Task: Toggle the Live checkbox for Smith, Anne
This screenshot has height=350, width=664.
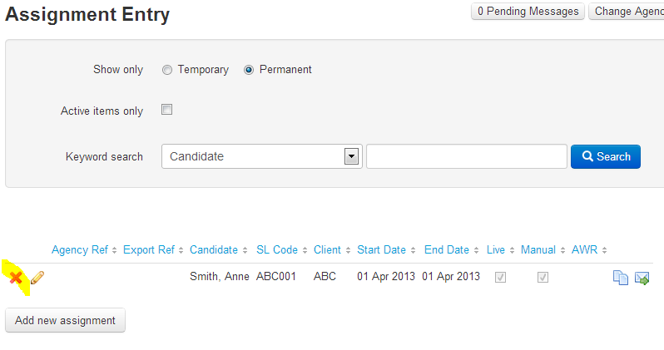Action: coord(501,277)
